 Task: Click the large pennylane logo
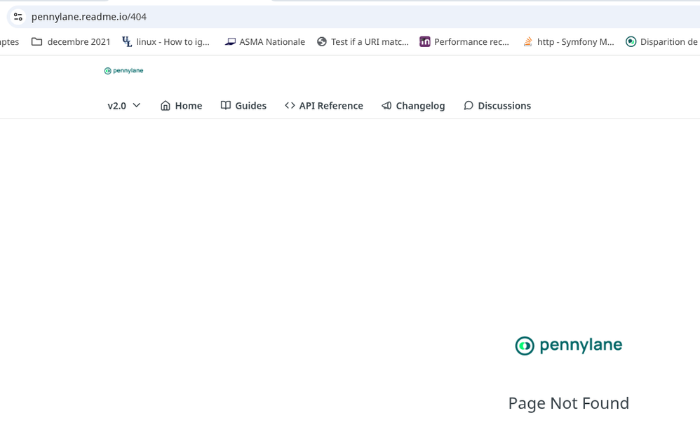[569, 346]
